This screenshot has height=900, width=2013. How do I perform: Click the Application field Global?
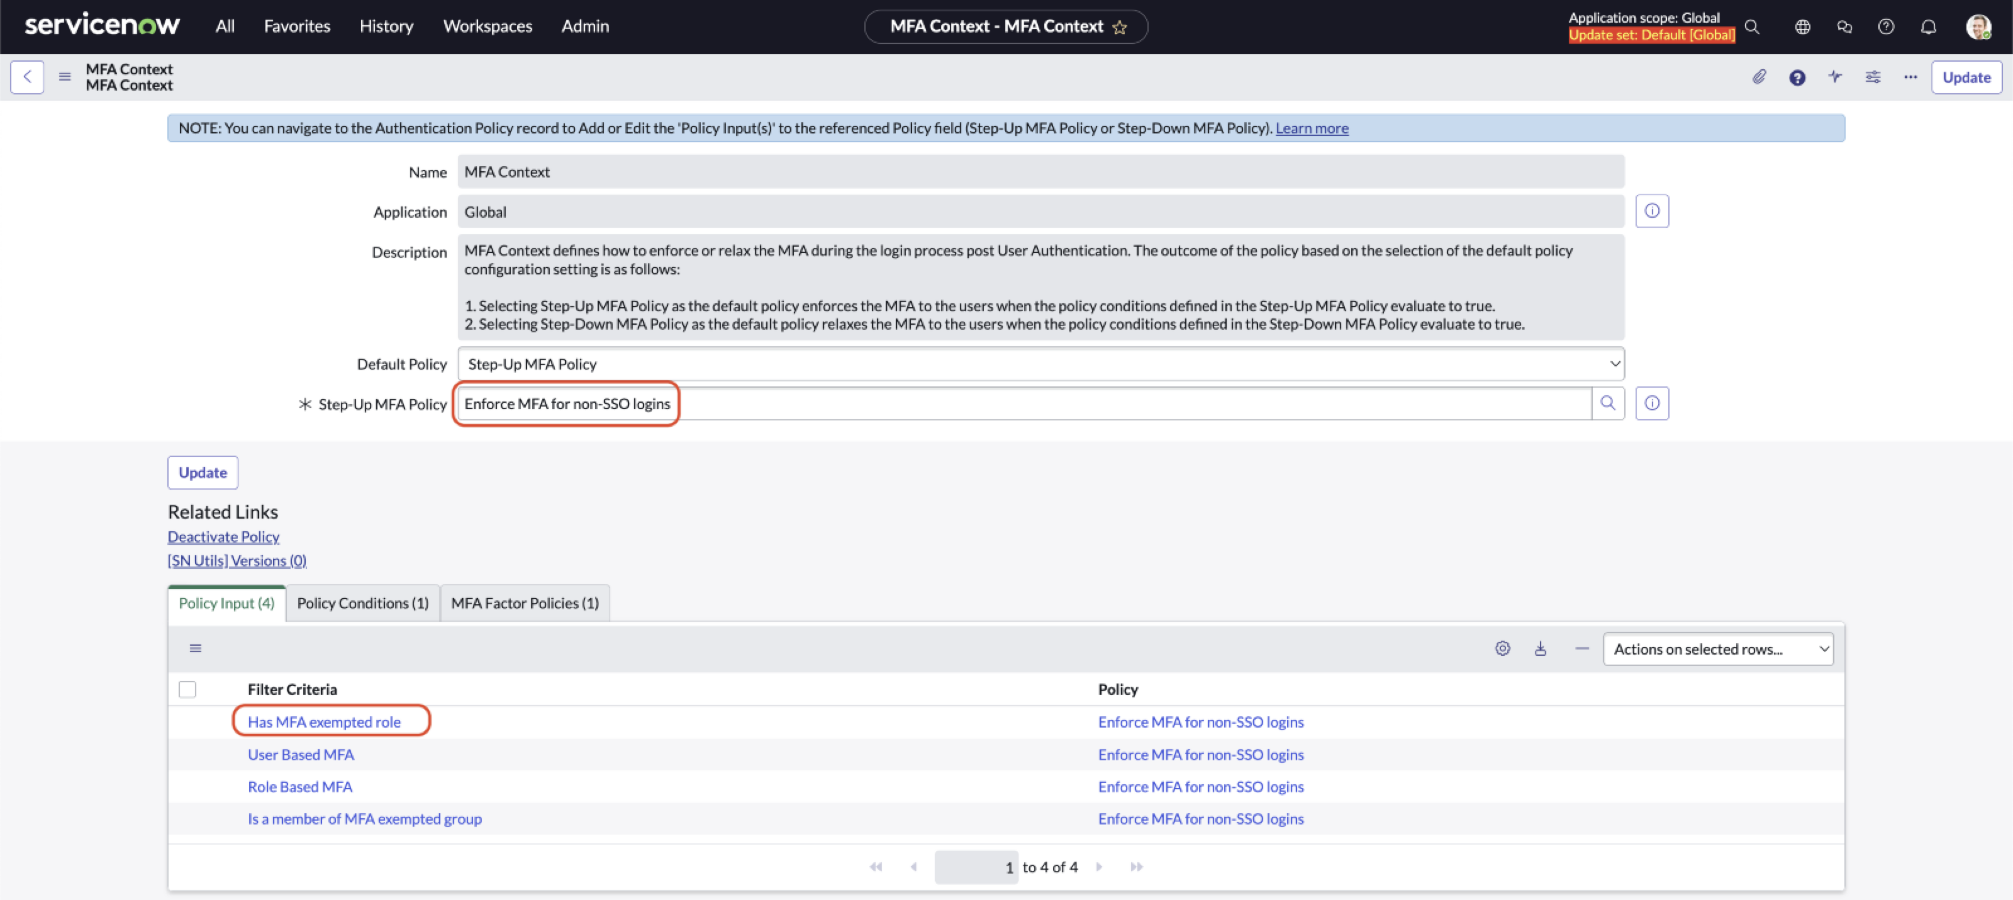[1041, 211]
